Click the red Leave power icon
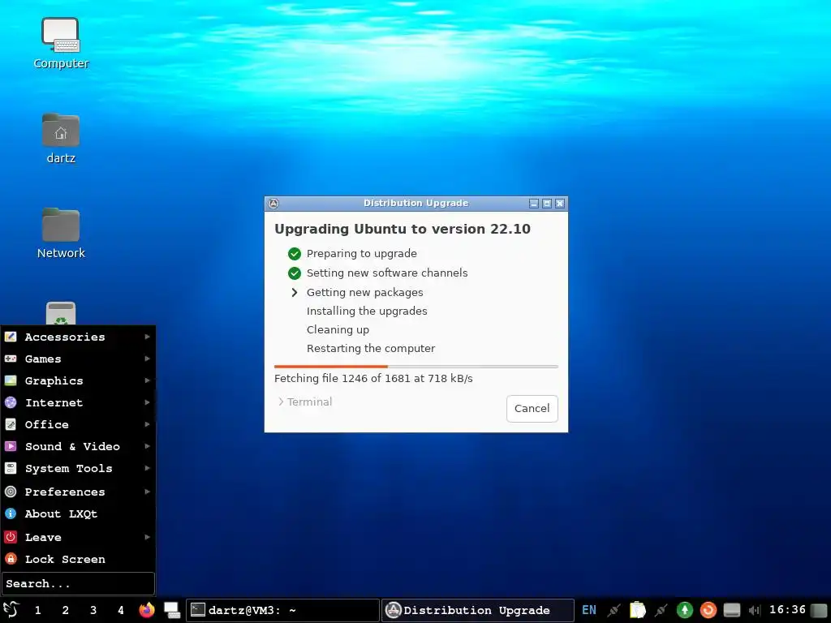The height and width of the screenshot is (623, 831). (11, 537)
